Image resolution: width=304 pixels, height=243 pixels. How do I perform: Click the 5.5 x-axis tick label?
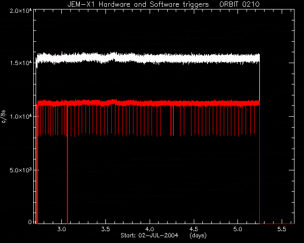(x=282, y=229)
